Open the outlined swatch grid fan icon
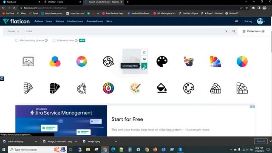 (x=242, y=88)
